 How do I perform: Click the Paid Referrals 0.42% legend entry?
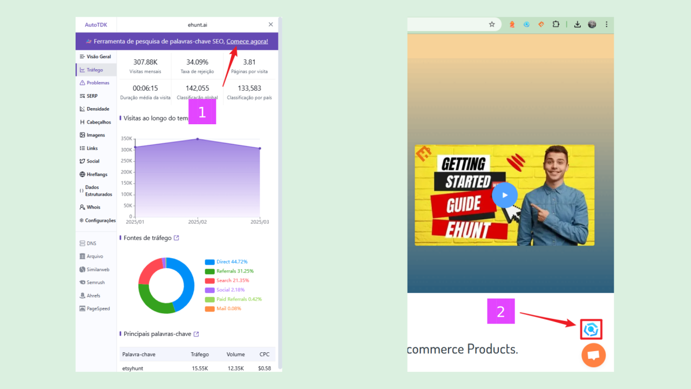(x=233, y=299)
